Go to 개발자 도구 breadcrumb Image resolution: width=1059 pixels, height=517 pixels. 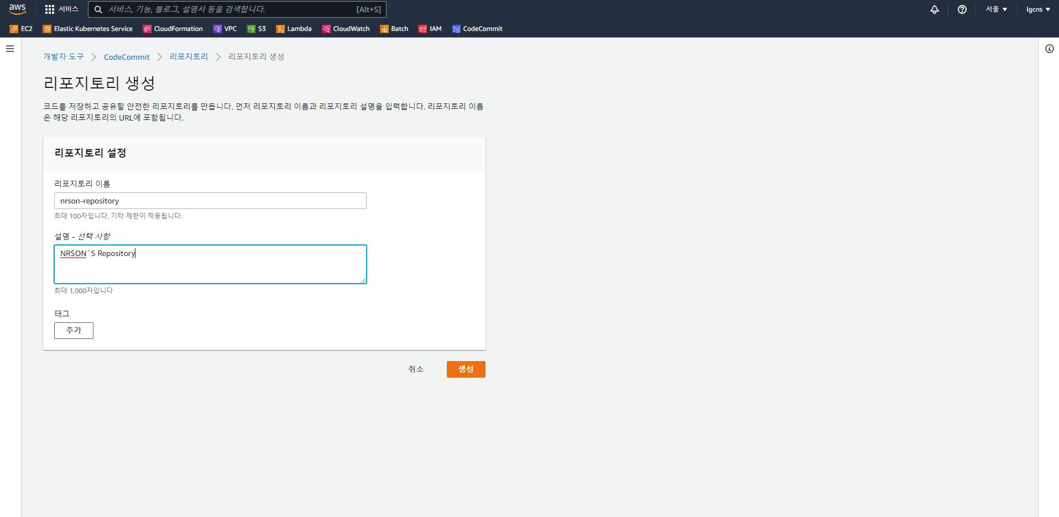point(64,57)
